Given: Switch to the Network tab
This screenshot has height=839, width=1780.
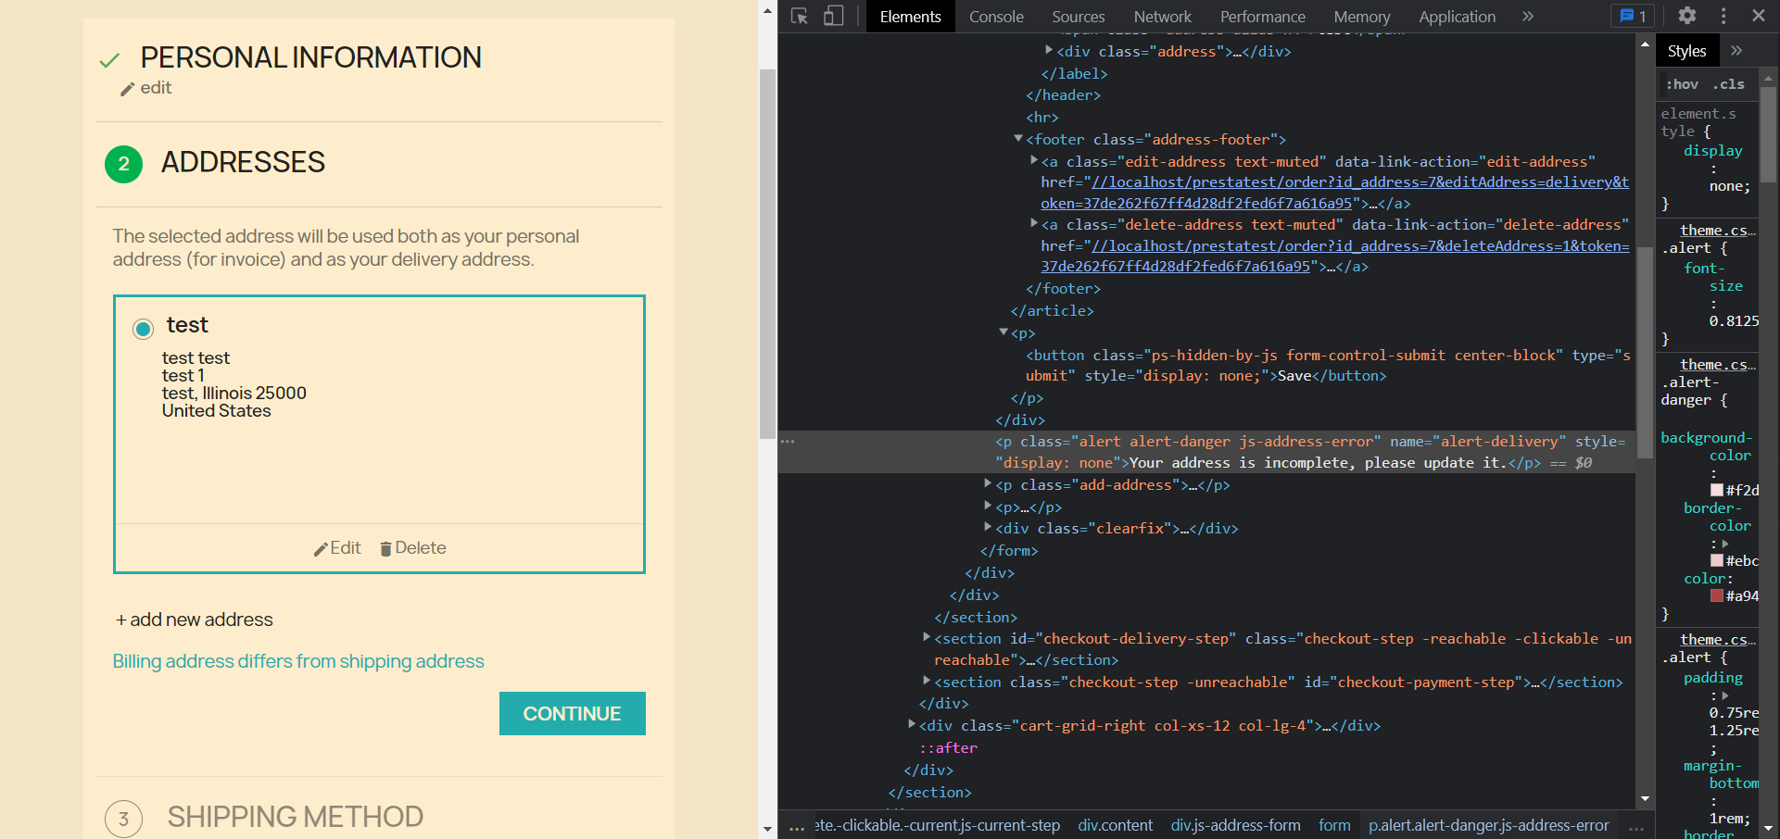Looking at the screenshot, I should coord(1162,16).
